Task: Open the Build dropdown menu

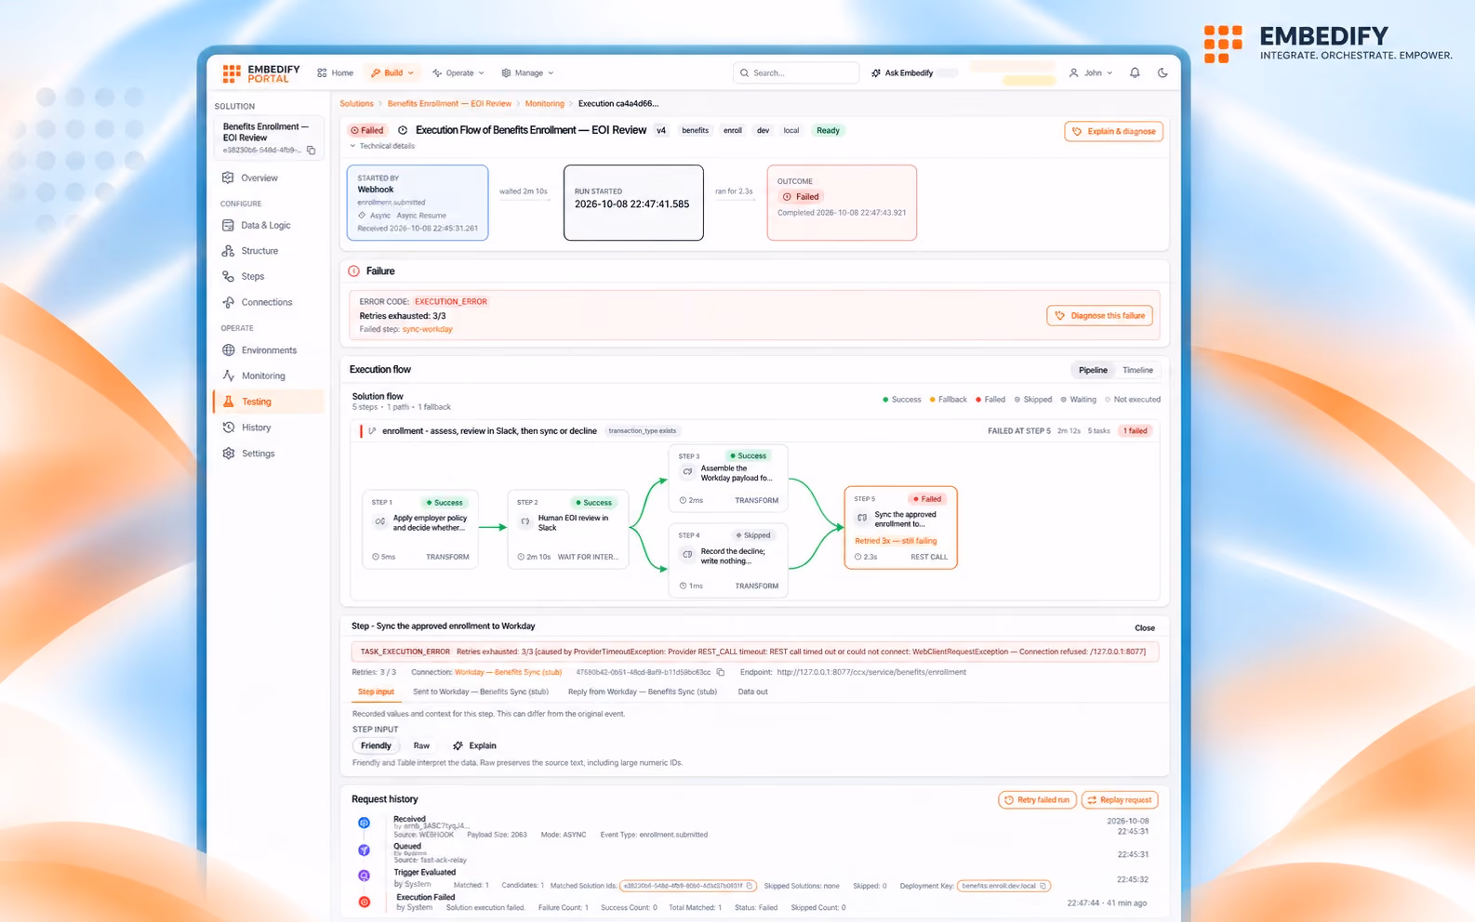Action: point(392,72)
